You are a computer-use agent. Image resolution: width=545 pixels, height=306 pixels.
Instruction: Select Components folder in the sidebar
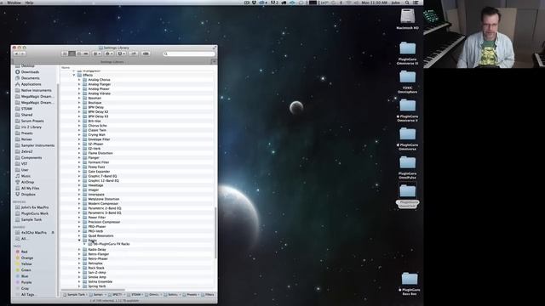pos(28,157)
